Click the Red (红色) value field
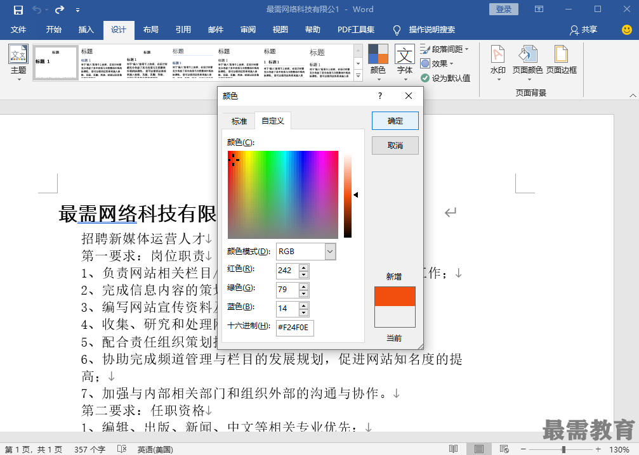This screenshot has height=455, width=639. 287,271
